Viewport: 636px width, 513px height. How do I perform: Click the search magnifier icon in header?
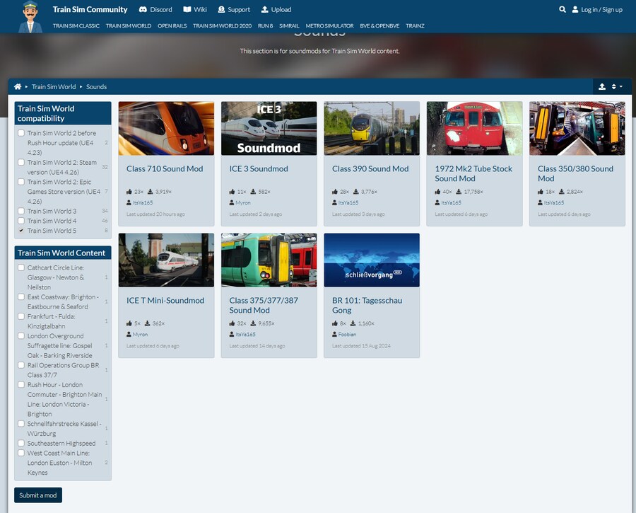563,10
